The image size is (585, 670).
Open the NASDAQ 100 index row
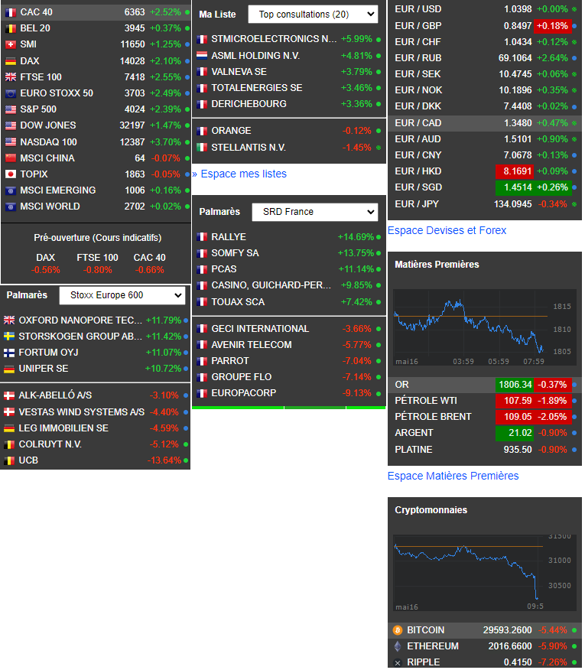click(x=96, y=141)
